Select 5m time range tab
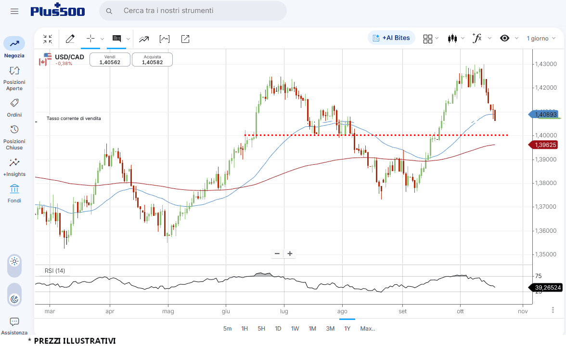This screenshot has height=346, width=566. [227, 329]
